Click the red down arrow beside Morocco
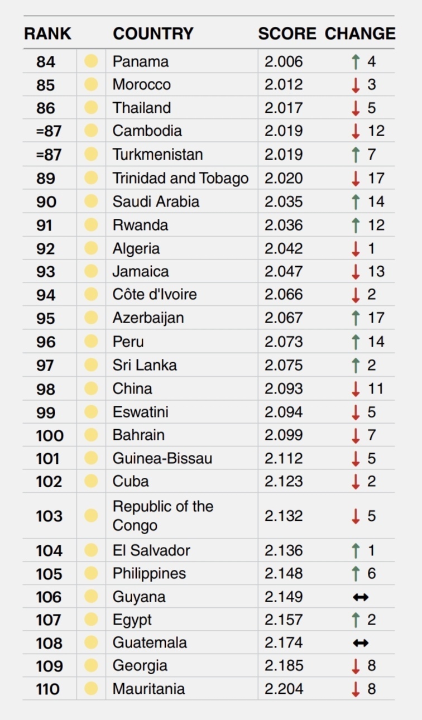 [356, 85]
